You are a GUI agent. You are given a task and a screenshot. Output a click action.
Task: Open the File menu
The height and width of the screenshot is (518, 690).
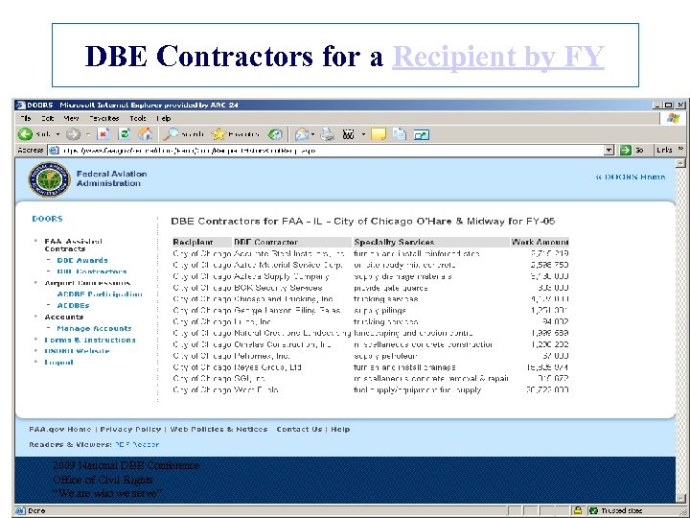[x=26, y=118]
